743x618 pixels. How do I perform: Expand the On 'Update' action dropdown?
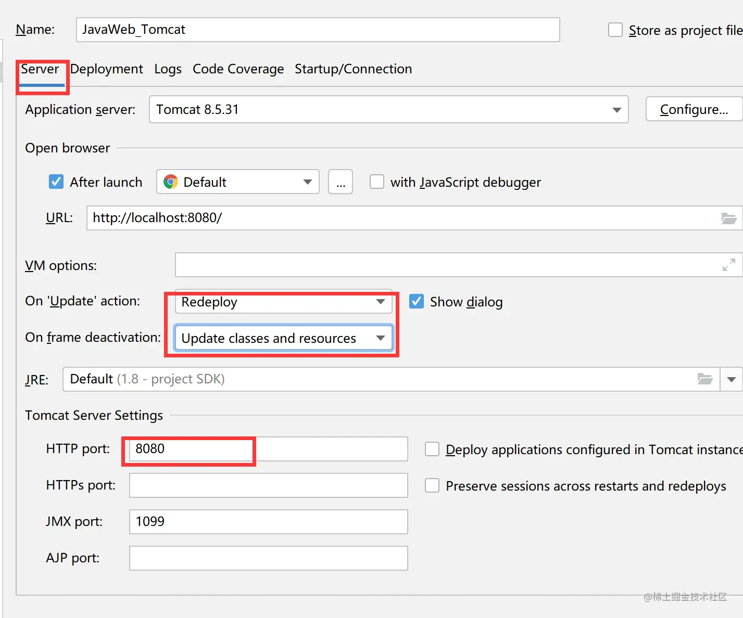(283, 302)
